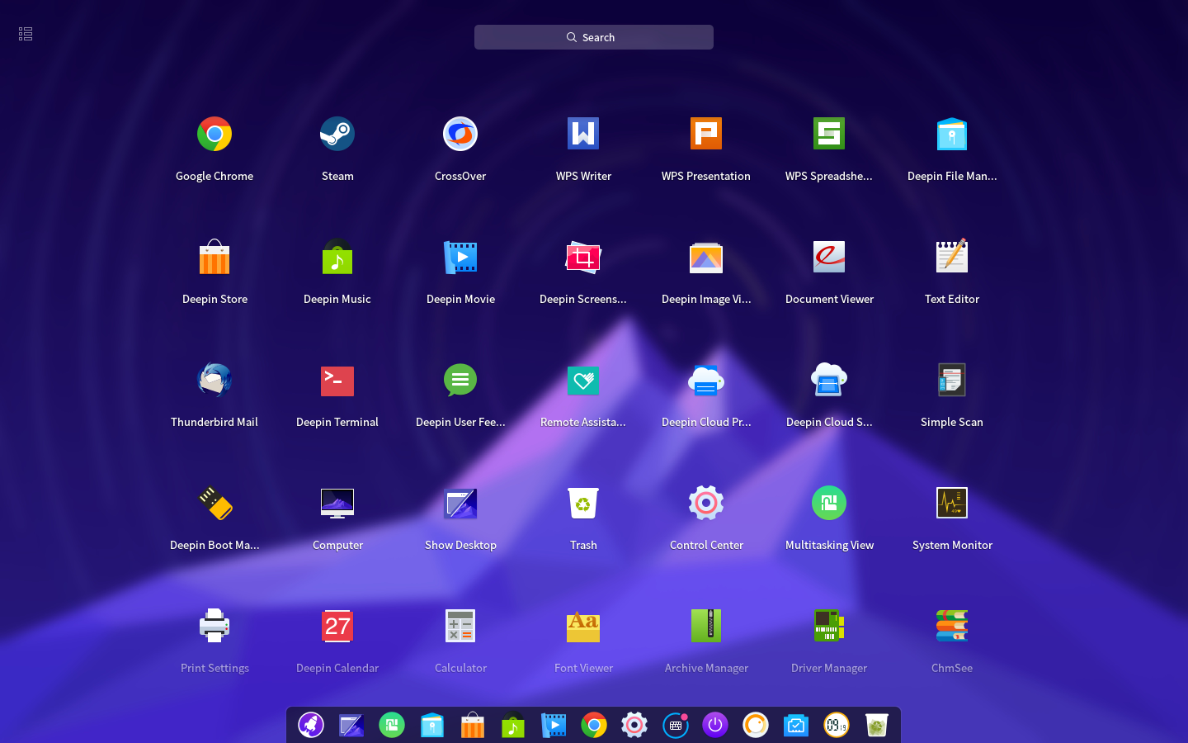Open Deepin File Manager in launcher grid
The height and width of the screenshot is (743, 1188).
click(x=952, y=134)
